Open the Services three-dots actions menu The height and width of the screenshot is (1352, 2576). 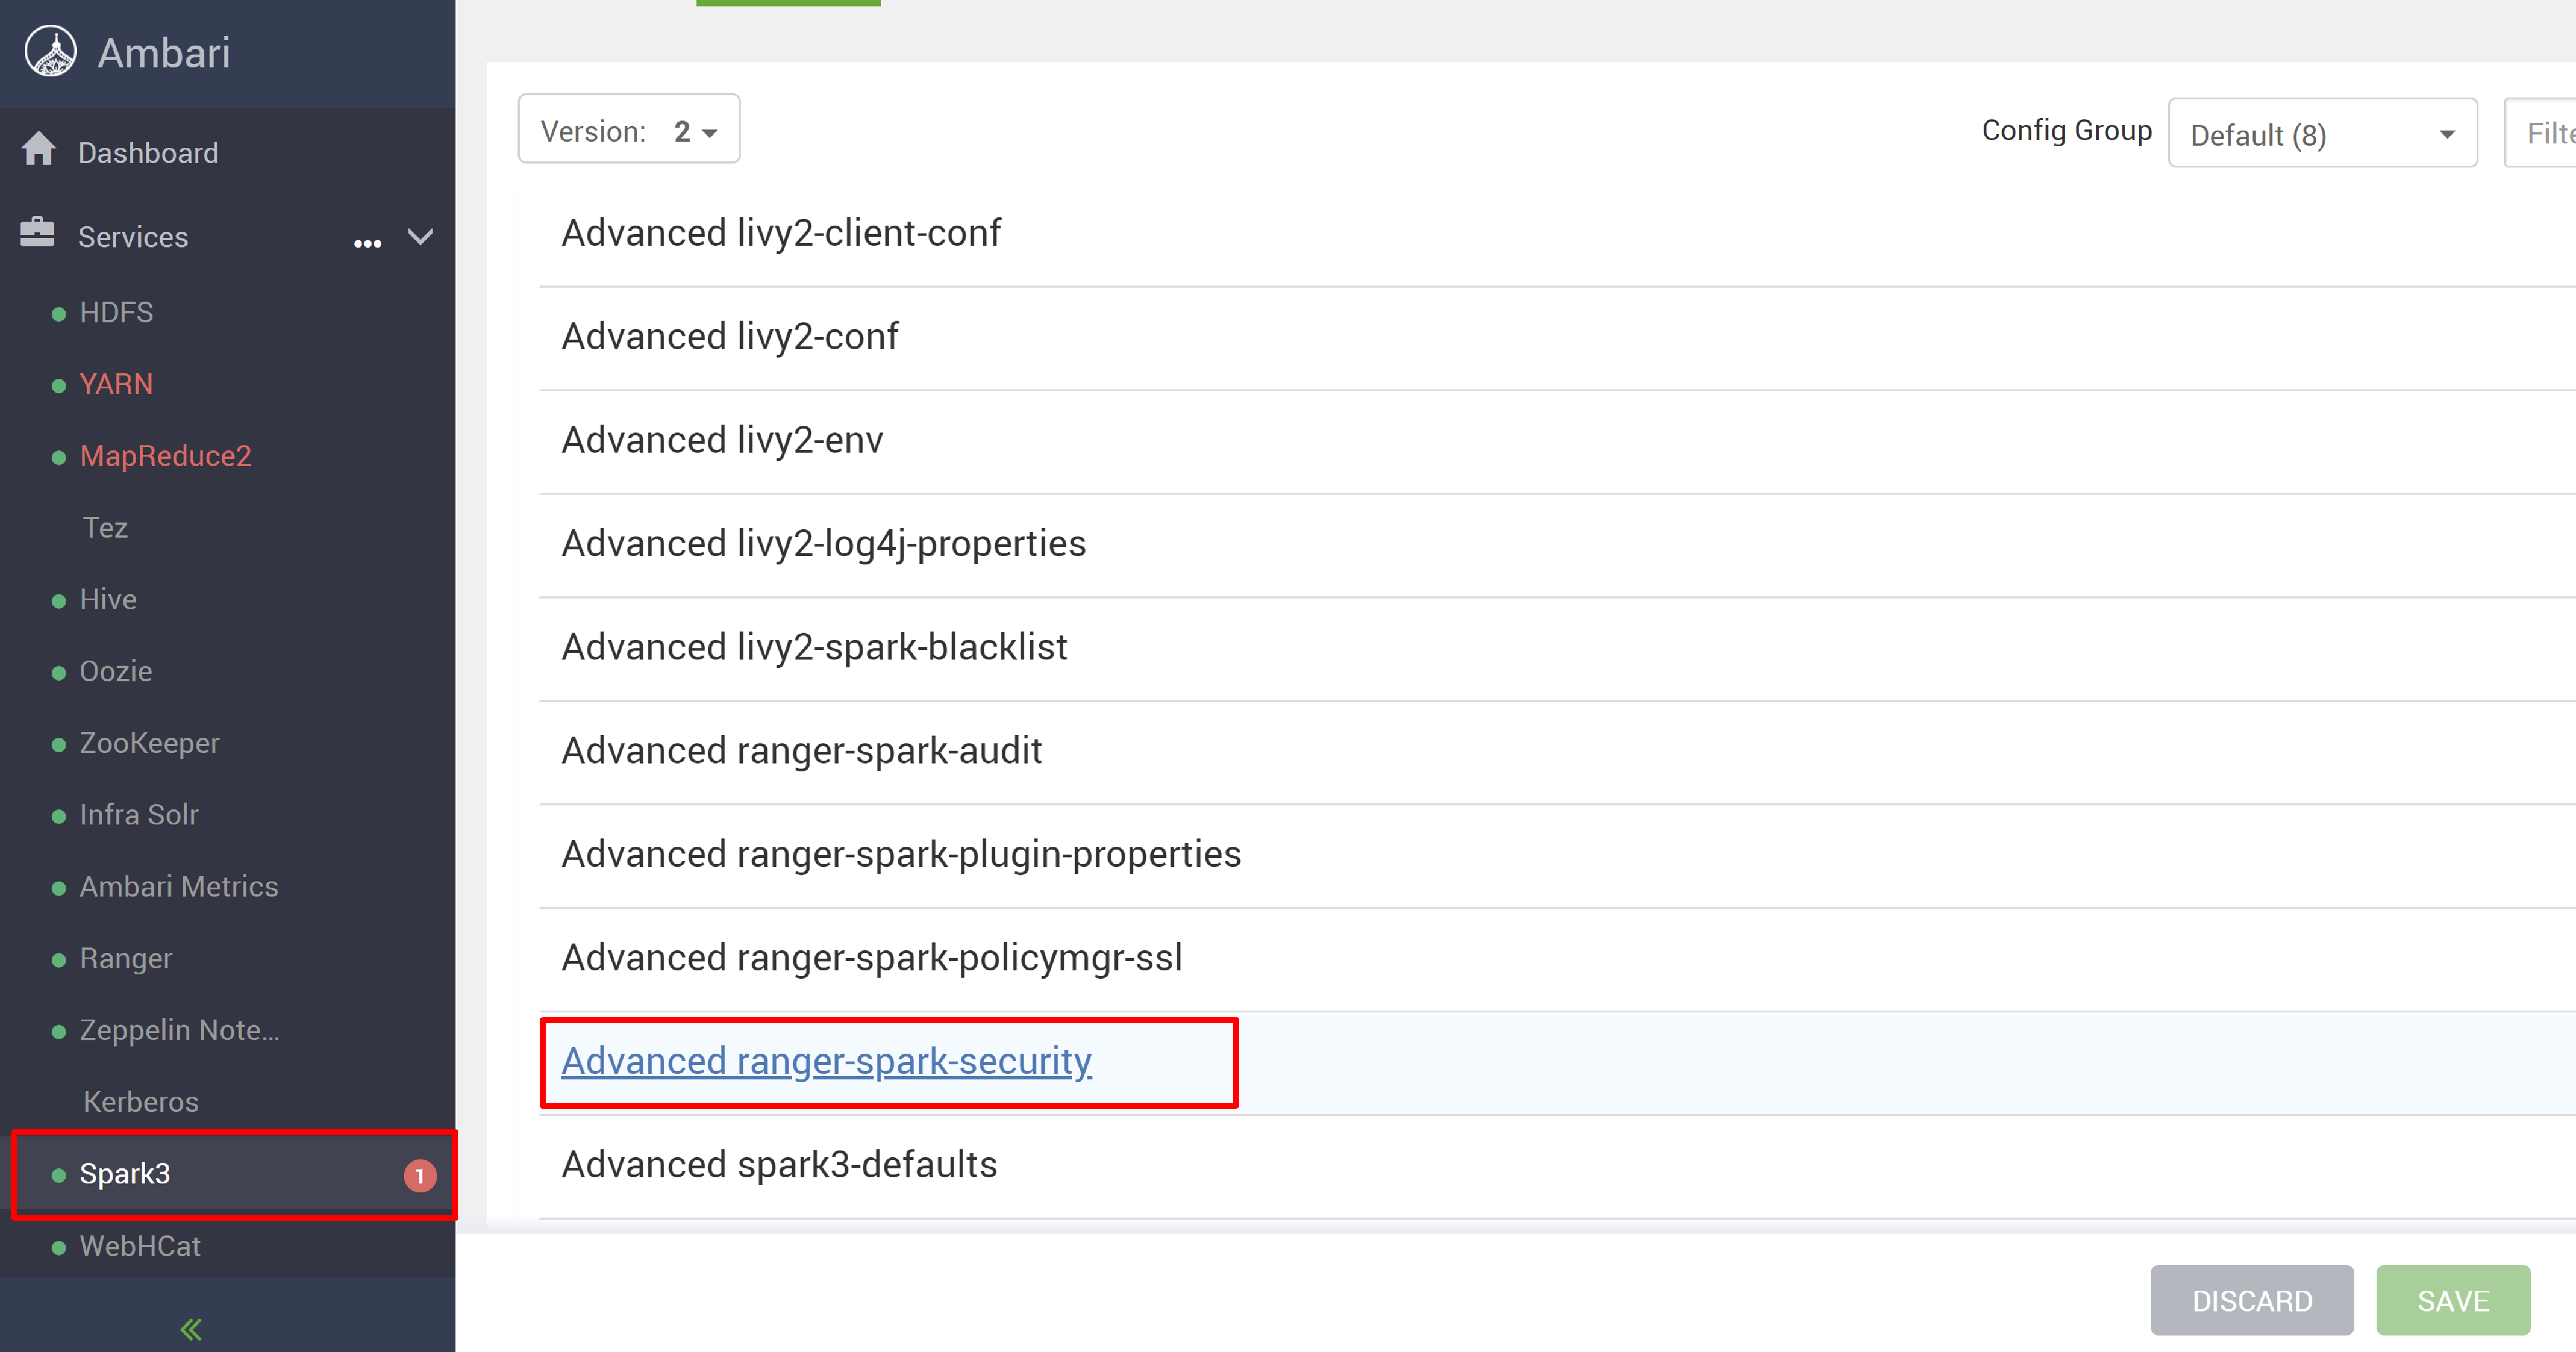pos(367,243)
